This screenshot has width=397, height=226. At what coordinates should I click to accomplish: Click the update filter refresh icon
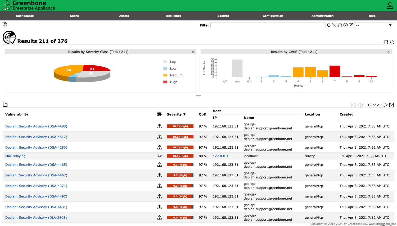tap(329, 25)
